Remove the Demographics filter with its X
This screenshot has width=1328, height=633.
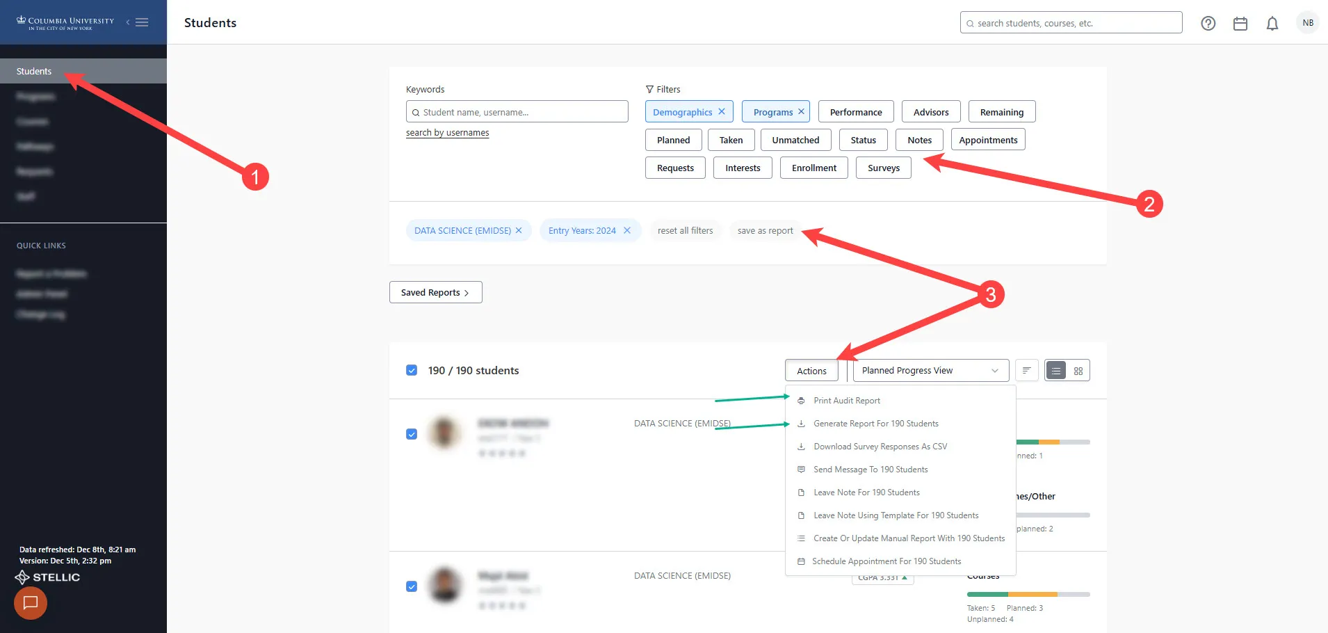(722, 111)
